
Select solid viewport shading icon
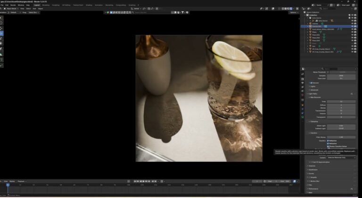tap(285, 8)
